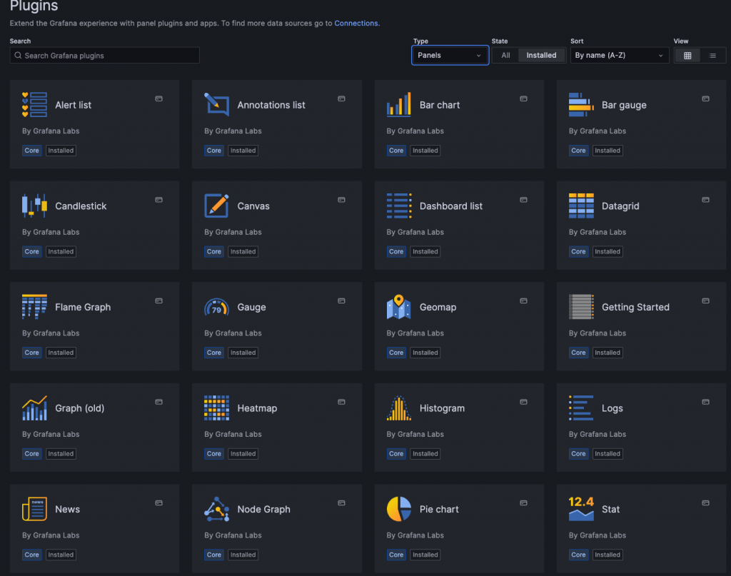Click Installed badge on Getting Started card
Screen dimensions: 731x576
pyautogui.click(x=608, y=353)
